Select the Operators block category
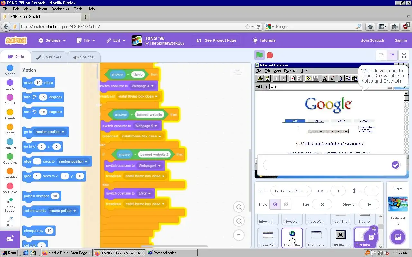 (10, 159)
